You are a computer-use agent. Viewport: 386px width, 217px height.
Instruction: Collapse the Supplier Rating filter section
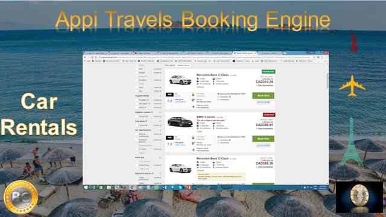[160, 96]
